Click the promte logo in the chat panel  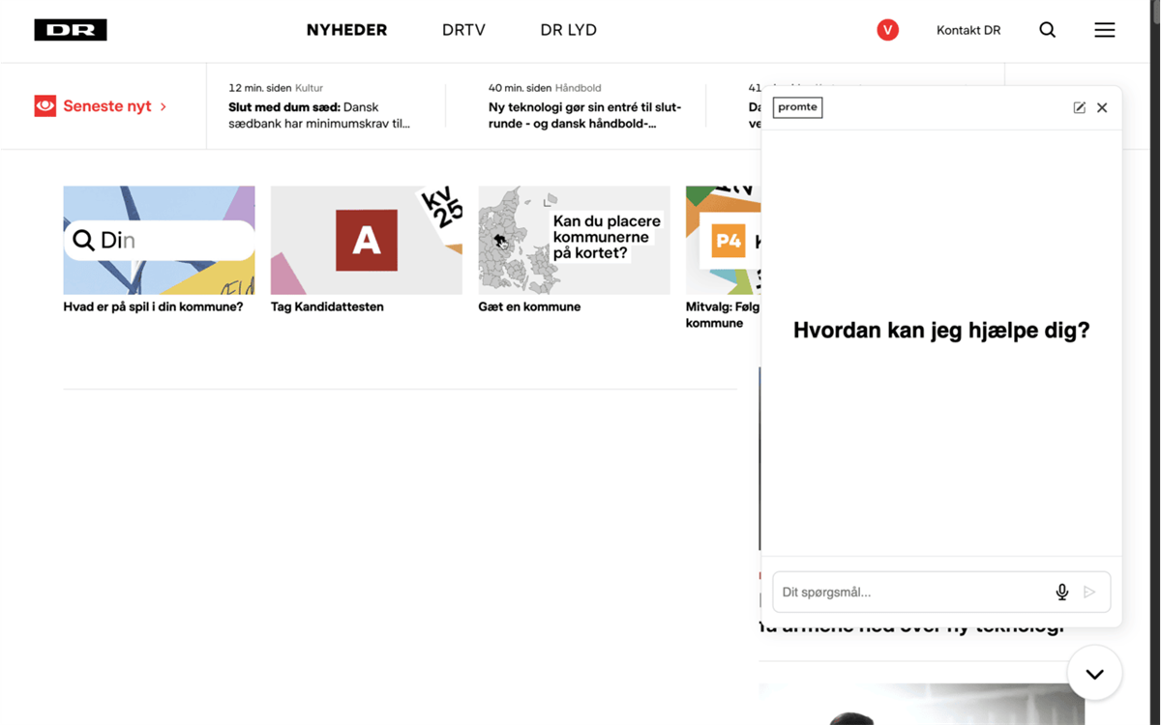797,107
